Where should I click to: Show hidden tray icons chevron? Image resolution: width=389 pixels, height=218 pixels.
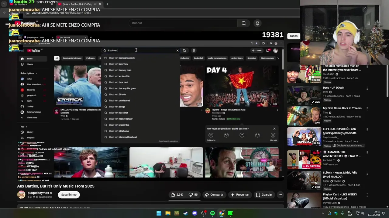coord(323,213)
